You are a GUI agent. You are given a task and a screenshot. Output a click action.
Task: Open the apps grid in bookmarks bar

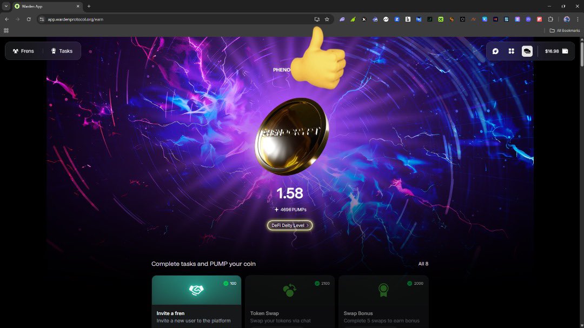click(x=6, y=30)
